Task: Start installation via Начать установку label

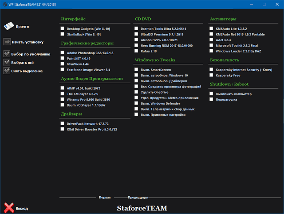Action: pos(28,42)
